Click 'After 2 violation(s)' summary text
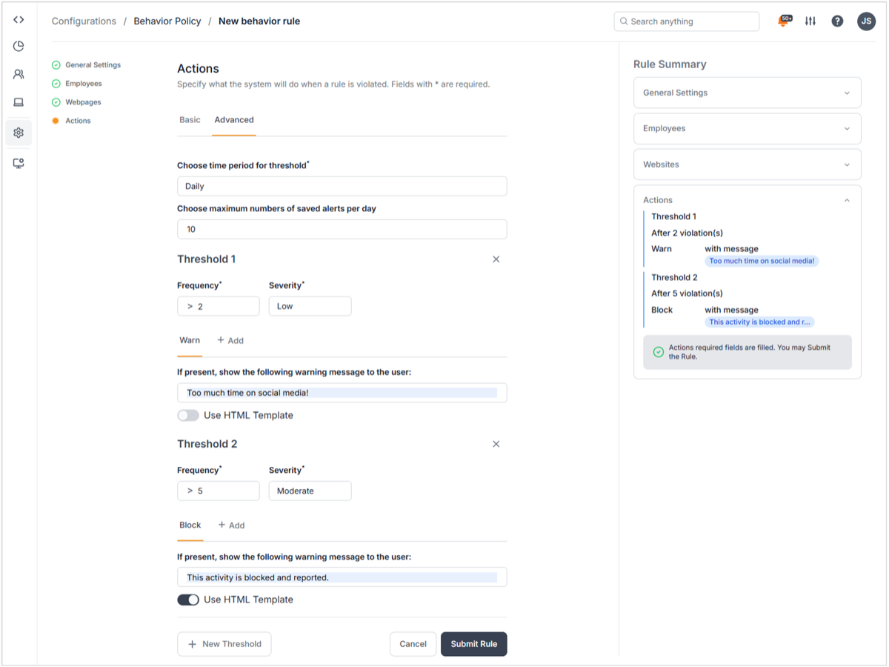889x667 pixels. 687,233
